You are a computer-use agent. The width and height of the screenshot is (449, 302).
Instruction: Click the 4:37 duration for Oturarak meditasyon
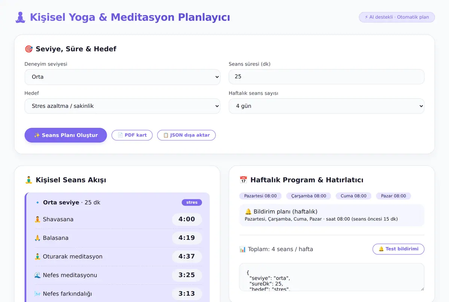click(187, 257)
